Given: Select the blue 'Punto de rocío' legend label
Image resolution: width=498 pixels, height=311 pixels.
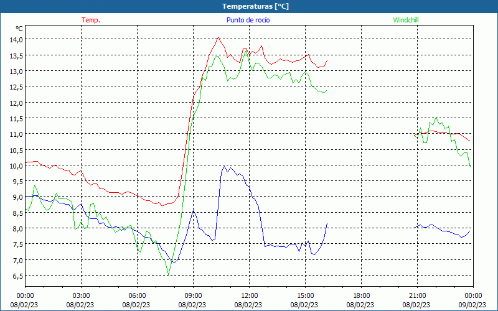Looking at the screenshot, I should (248, 20).
